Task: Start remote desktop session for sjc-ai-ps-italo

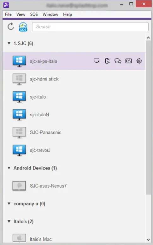Action: coord(97,61)
